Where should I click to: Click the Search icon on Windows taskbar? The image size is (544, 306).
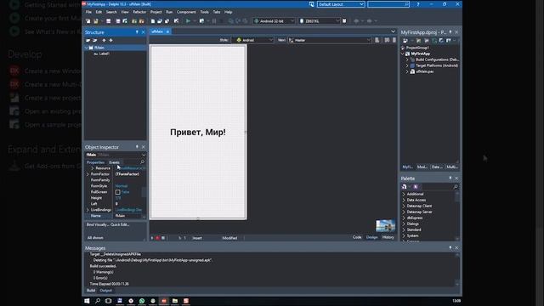[98, 301]
